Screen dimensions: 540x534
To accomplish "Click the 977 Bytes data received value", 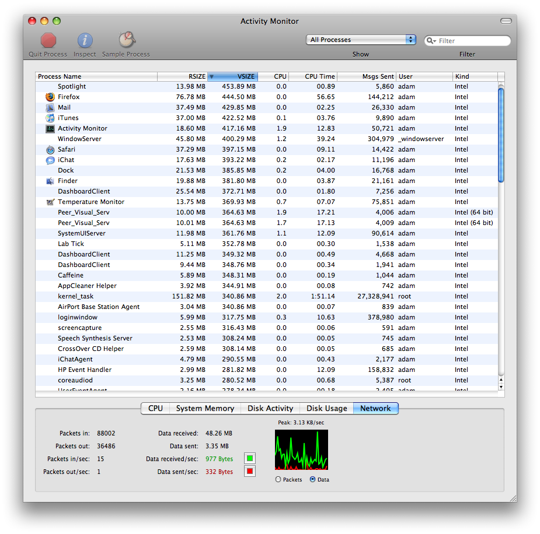I will tap(219, 459).
